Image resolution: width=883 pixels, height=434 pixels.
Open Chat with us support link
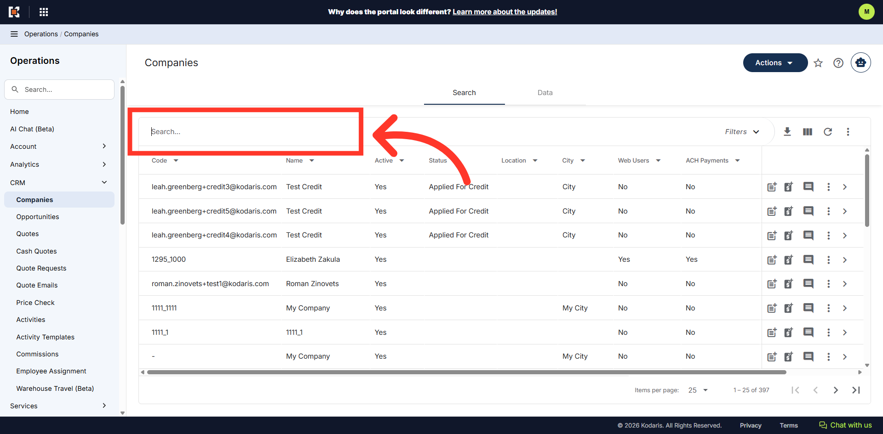click(x=845, y=425)
